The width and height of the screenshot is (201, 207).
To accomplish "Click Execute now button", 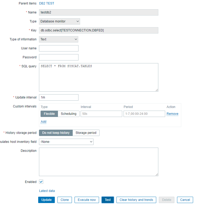I will 87,200.
